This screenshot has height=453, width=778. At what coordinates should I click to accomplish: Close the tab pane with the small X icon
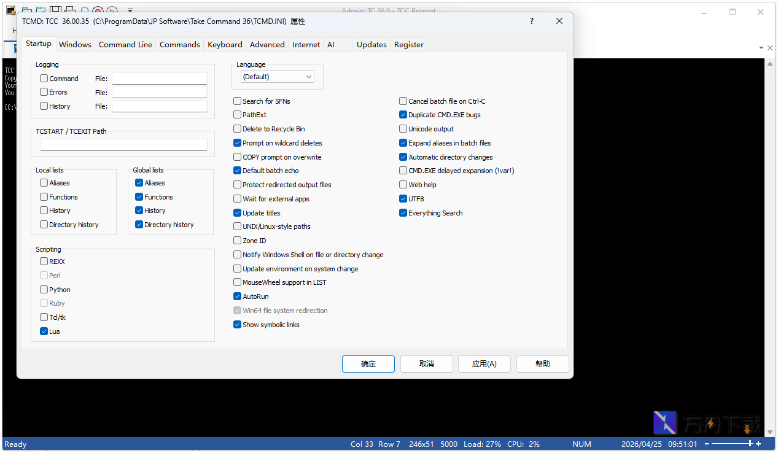pyautogui.click(x=770, y=47)
